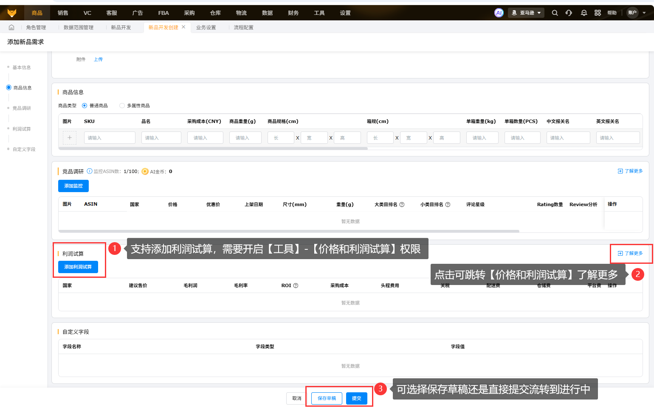Go to the home icon tab
The height and width of the screenshot is (408, 654).
click(x=11, y=28)
